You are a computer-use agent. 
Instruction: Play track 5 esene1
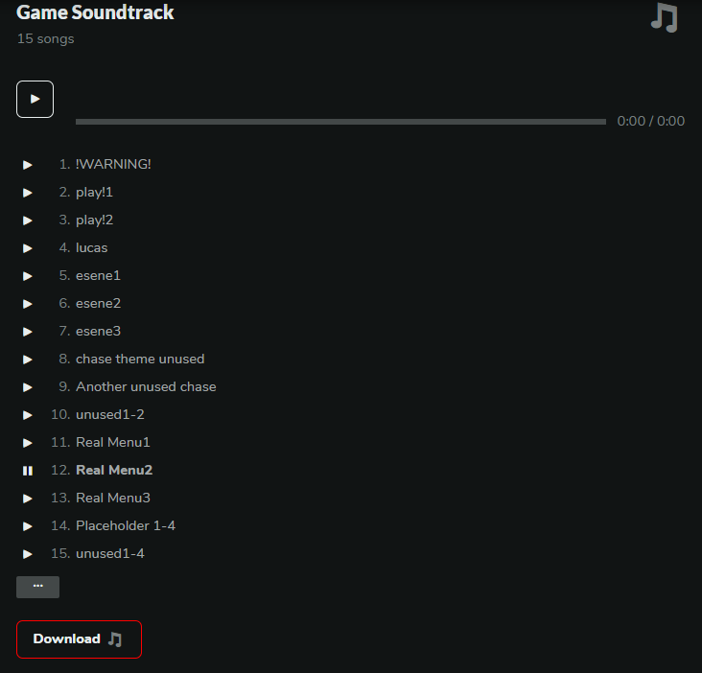(28, 276)
